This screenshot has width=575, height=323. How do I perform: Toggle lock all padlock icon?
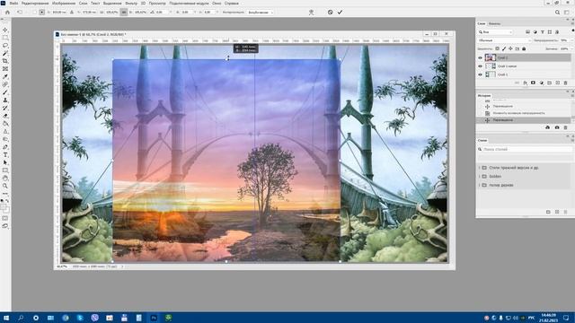tap(524, 48)
